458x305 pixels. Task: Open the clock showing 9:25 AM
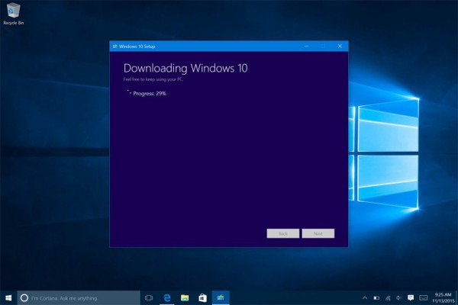click(443, 297)
